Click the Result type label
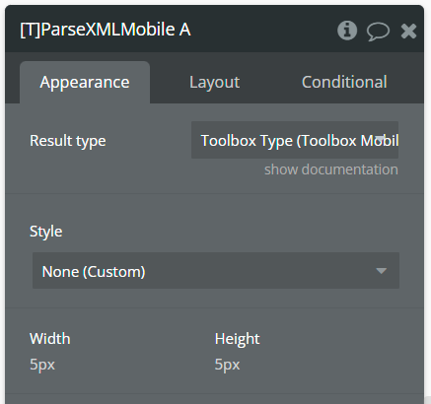This screenshot has width=431, height=404. 68,141
